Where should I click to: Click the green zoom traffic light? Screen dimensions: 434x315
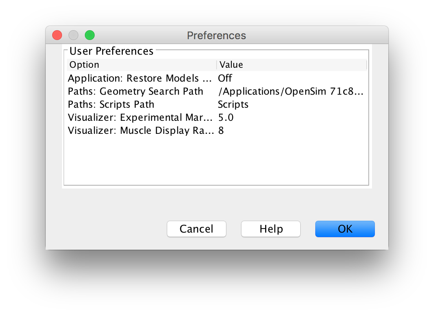point(89,35)
